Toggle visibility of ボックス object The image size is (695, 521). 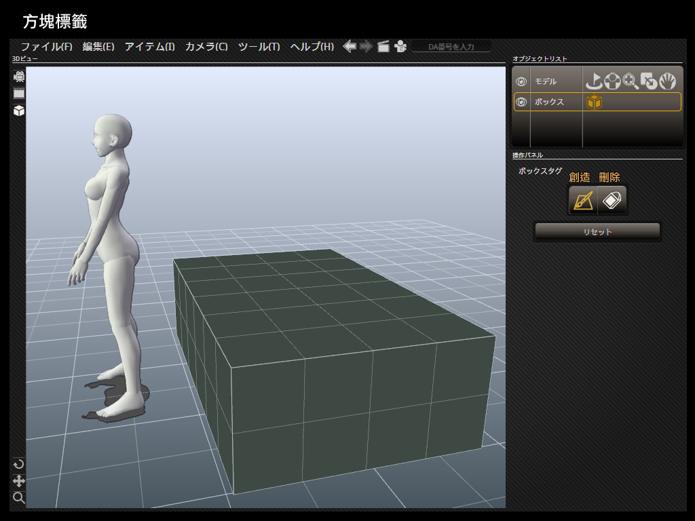click(521, 102)
